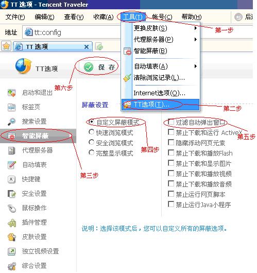Screen dimensions: 257x273
Task: Open the 收藏 menu
Action: tap(104, 17)
